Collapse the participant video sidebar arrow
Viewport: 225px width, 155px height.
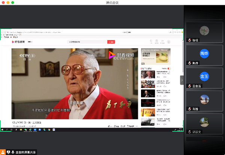[182, 80]
